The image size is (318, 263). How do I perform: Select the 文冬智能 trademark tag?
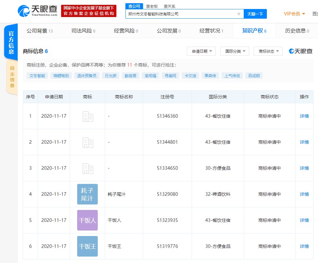37,75
